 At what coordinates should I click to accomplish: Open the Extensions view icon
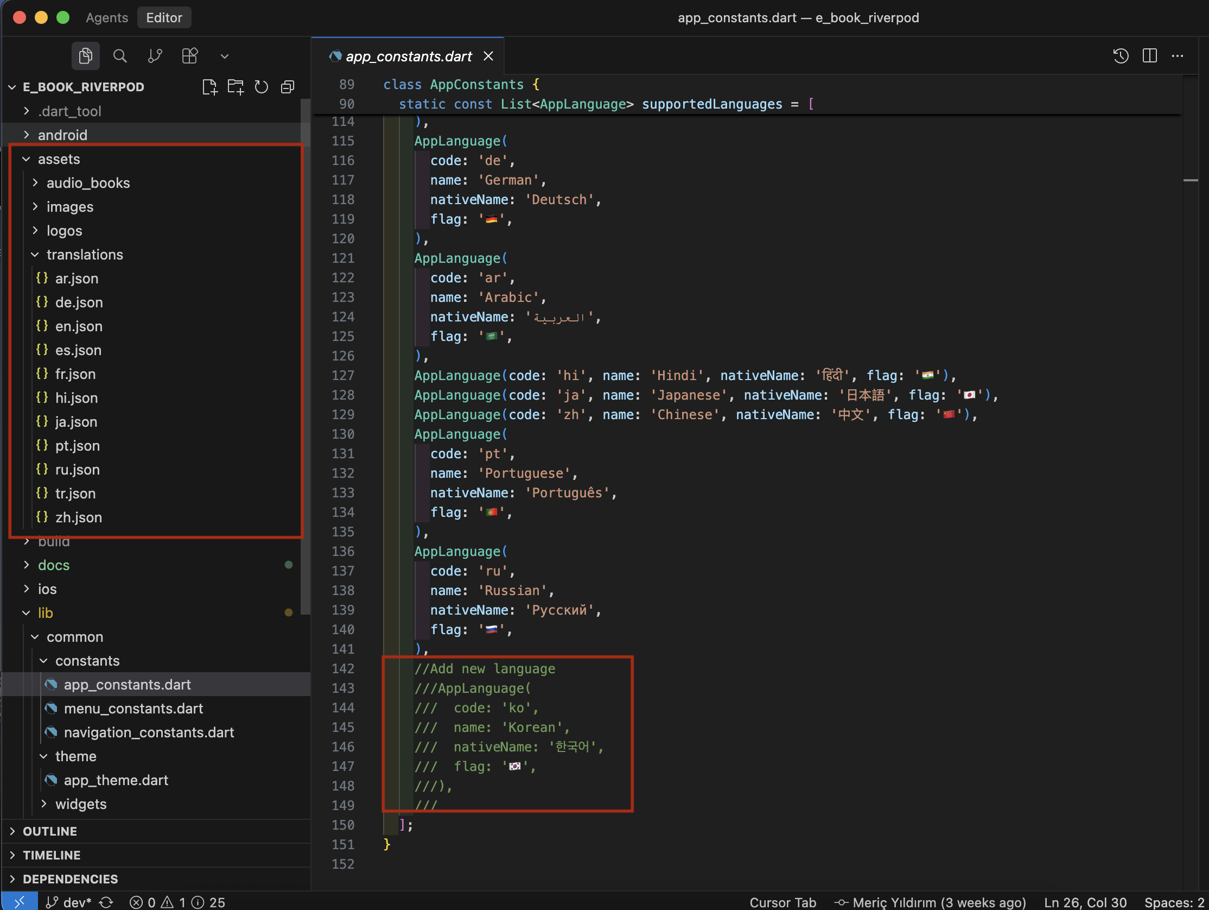click(x=190, y=55)
